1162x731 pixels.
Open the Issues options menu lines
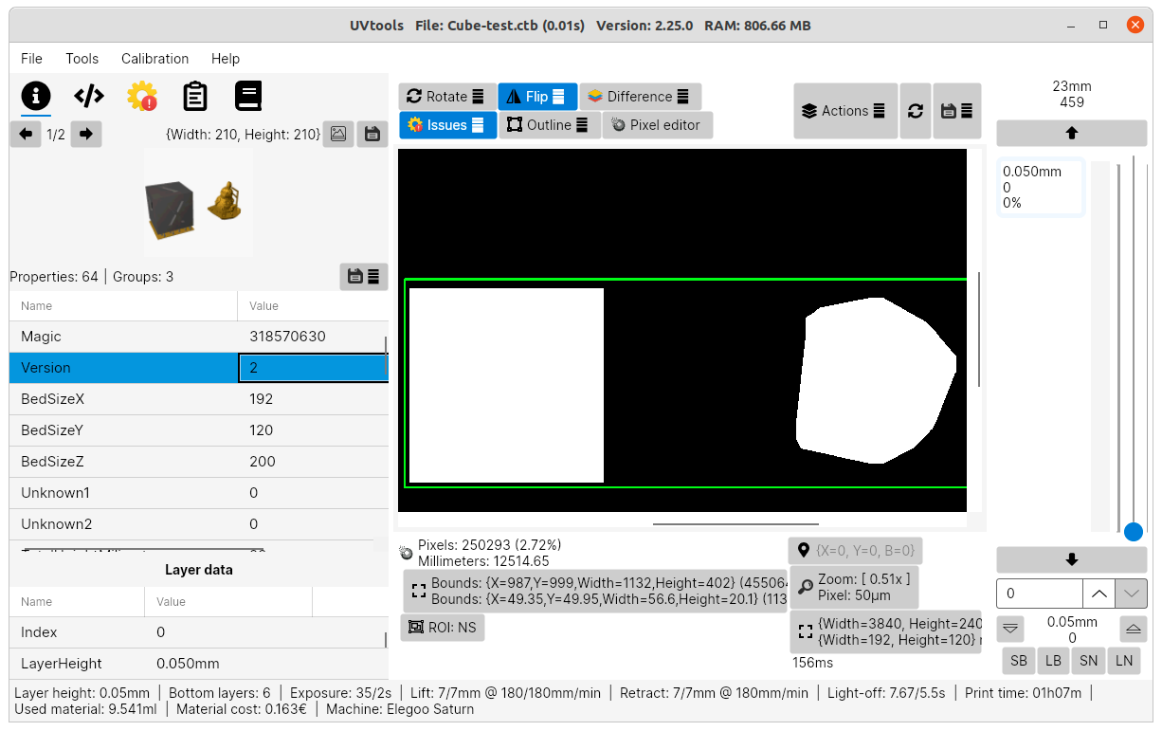point(478,125)
